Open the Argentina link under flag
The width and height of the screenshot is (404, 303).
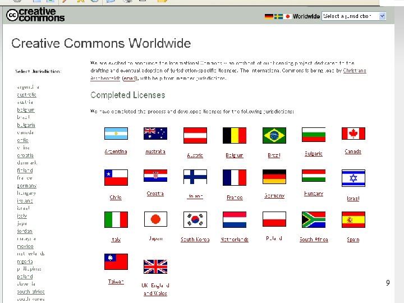coord(116,151)
